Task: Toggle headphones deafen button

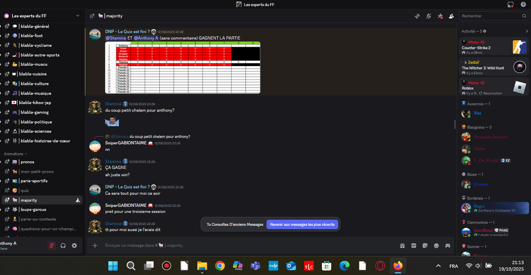Action: (x=63, y=246)
